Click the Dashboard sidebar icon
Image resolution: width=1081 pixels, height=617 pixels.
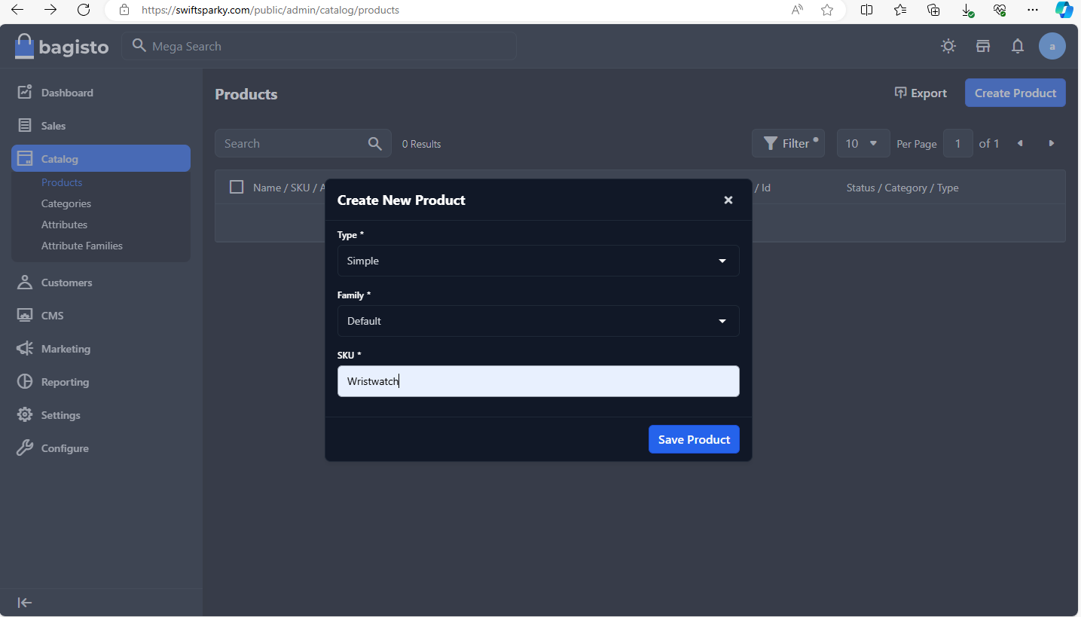pos(25,92)
